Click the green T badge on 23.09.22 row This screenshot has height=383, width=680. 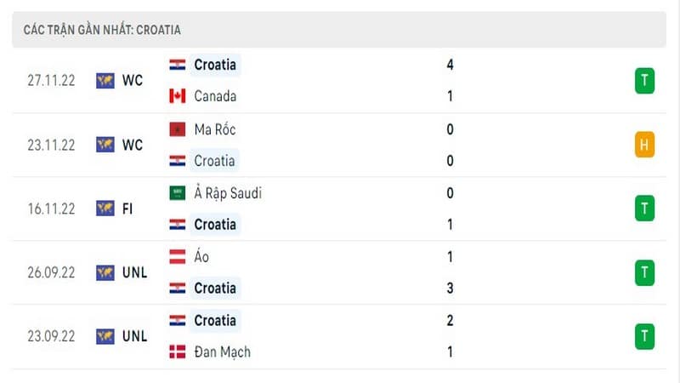click(x=644, y=336)
